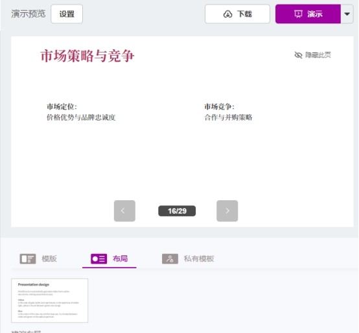
Task: Click the 市场竞争 heading text
Action: (x=219, y=106)
